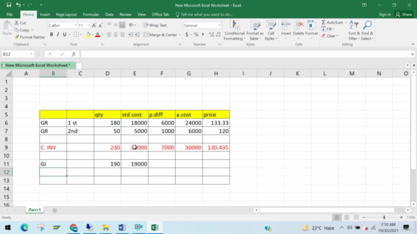417x234 pixels.
Task: Undo the last action
Action: point(18,5)
